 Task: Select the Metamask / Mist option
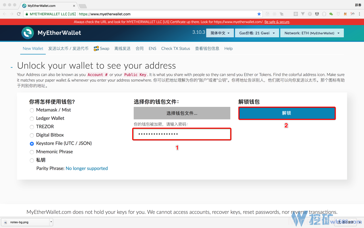(32, 110)
